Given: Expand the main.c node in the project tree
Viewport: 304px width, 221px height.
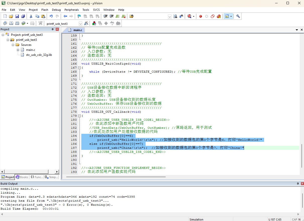Looking at the screenshot, I should point(18,50).
